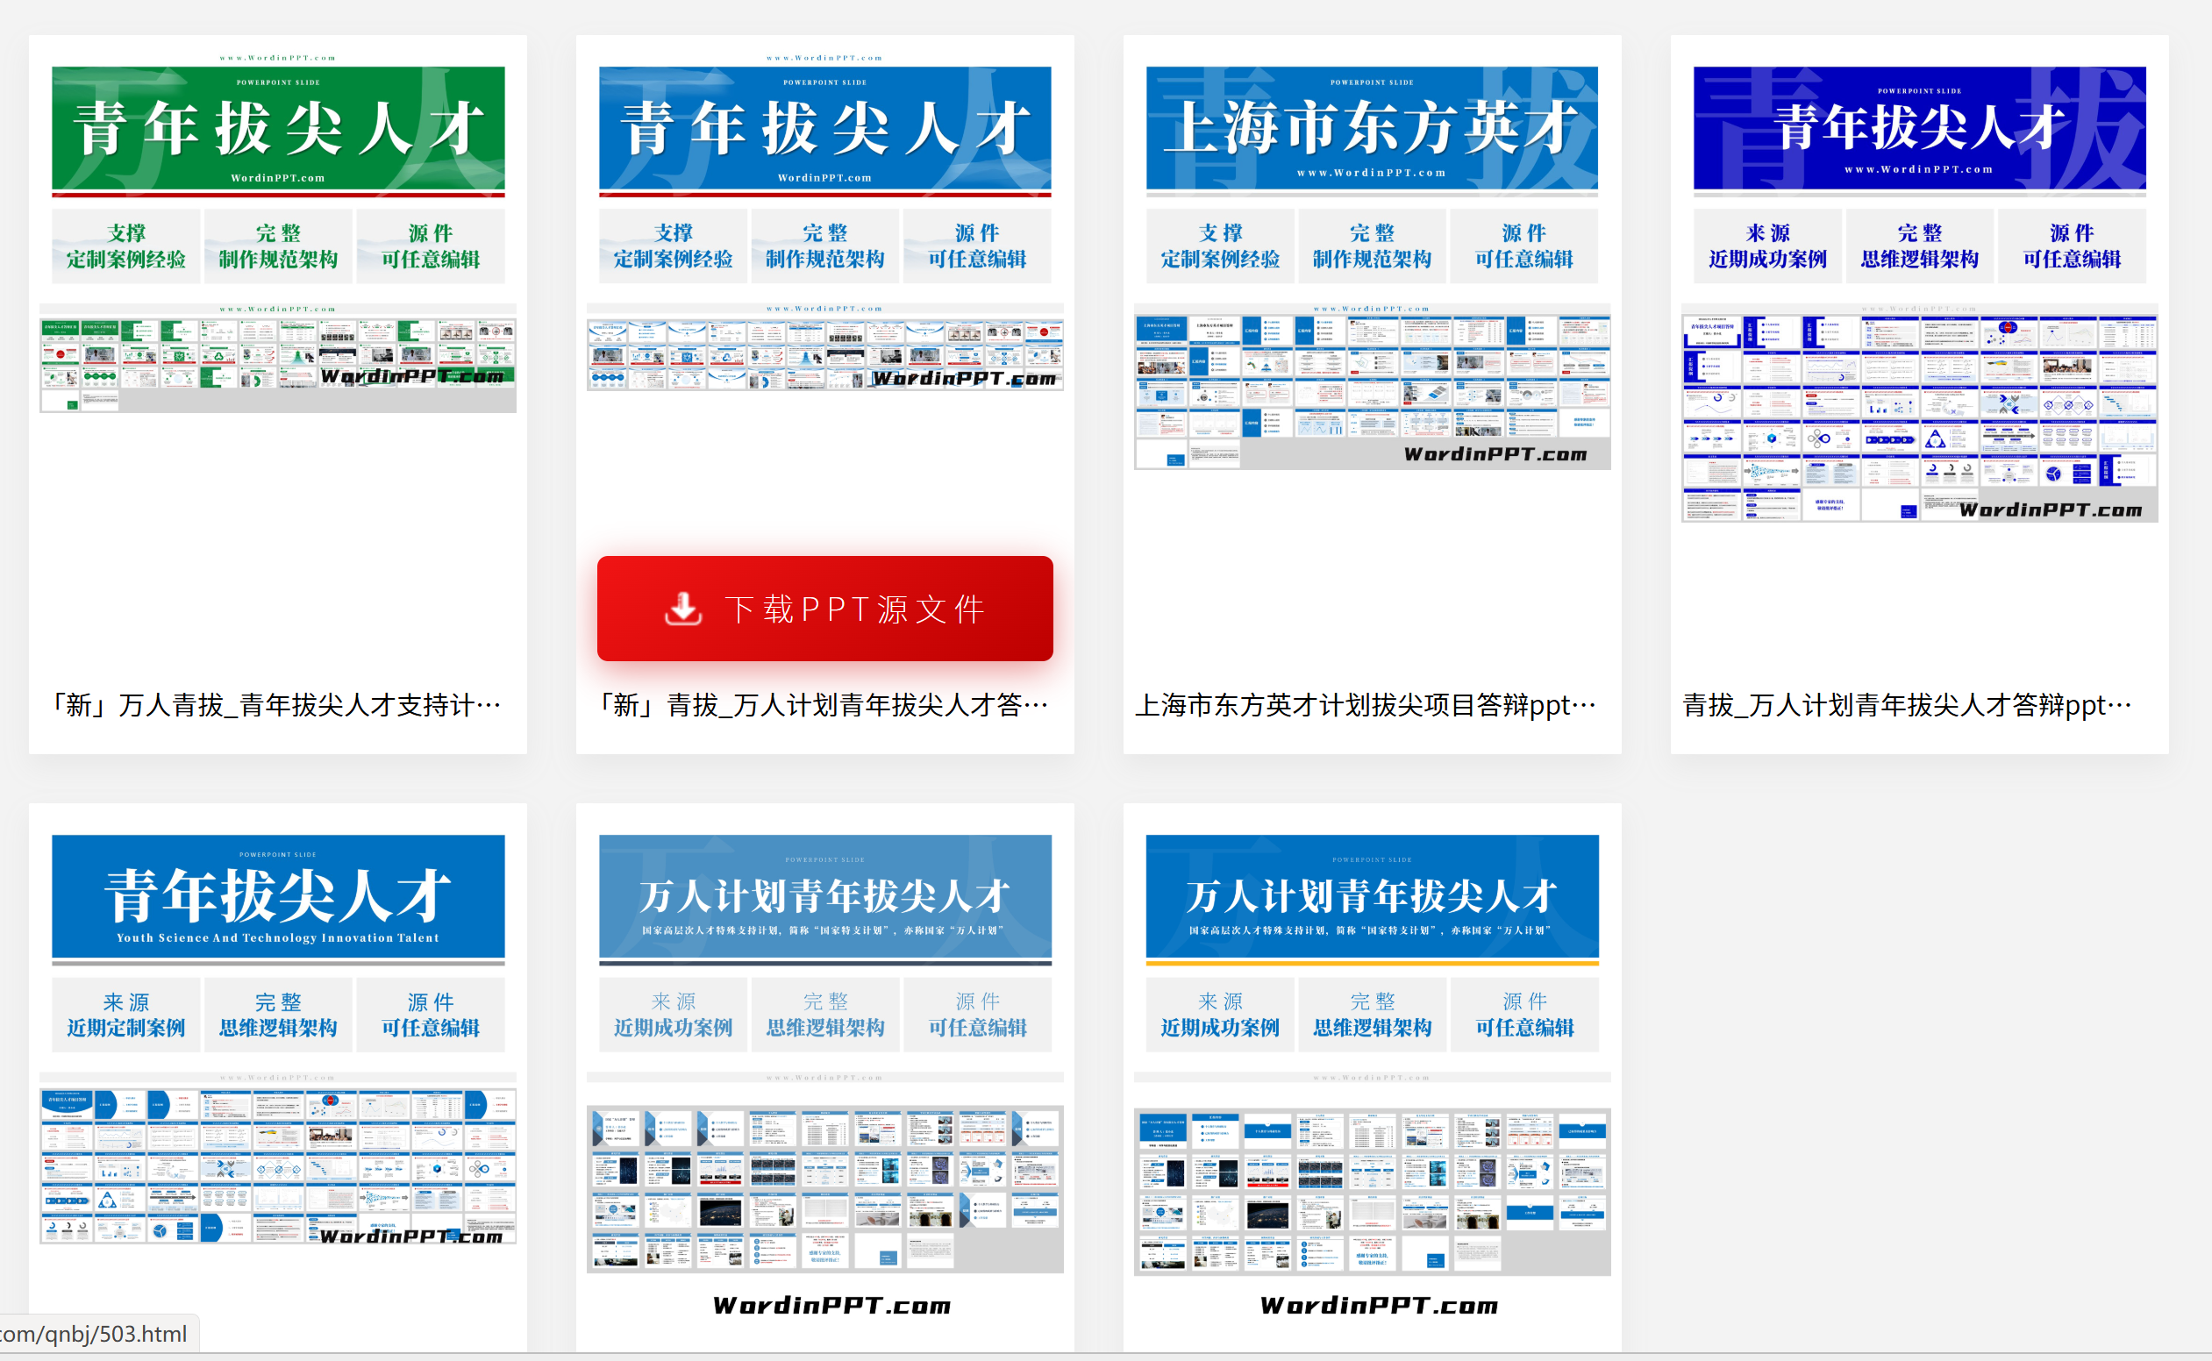This screenshot has height=1361, width=2212.
Task: Click title link「新」青拔_万人计划青年拔尖人才答…
Action: tap(822, 705)
